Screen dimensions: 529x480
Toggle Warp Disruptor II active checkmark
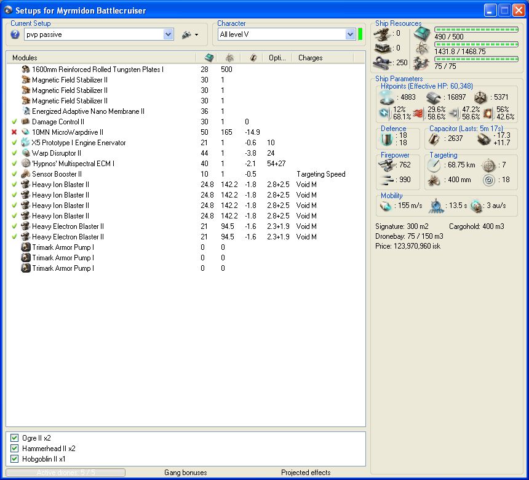point(14,153)
